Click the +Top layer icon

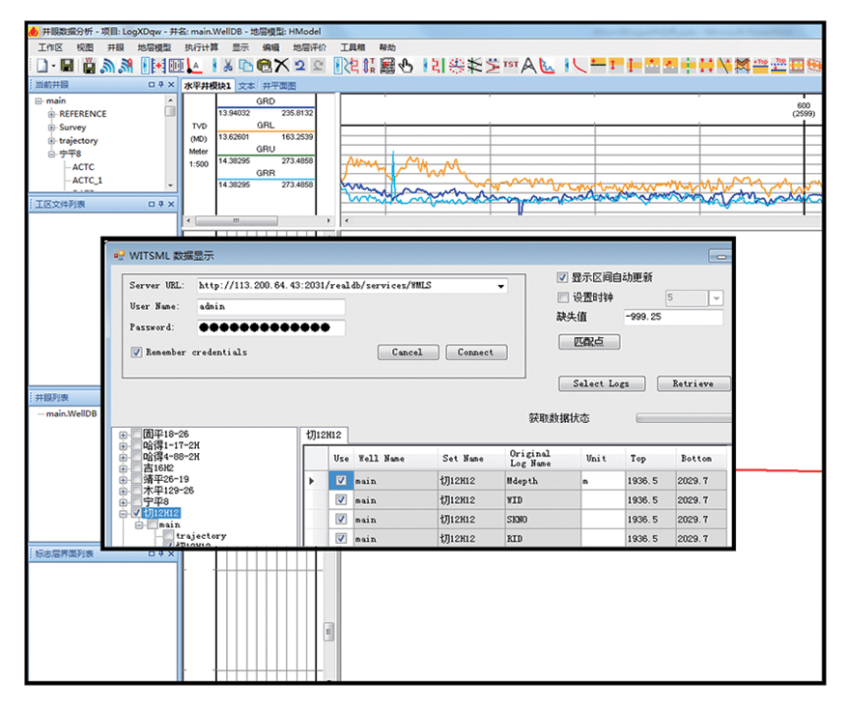[x=760, y=66]
